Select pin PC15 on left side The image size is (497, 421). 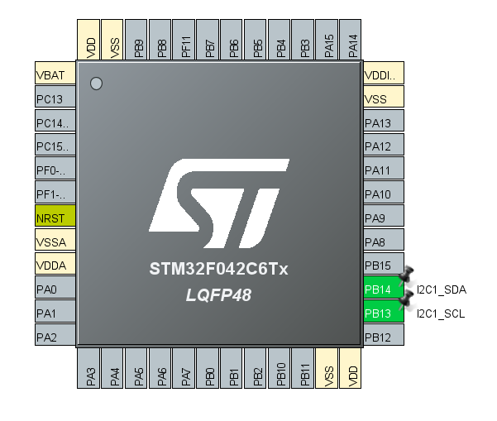(55, 144)
